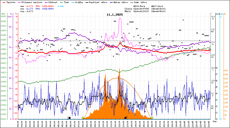Click the sunrise yellow marker at 08:00

[83, 118]
